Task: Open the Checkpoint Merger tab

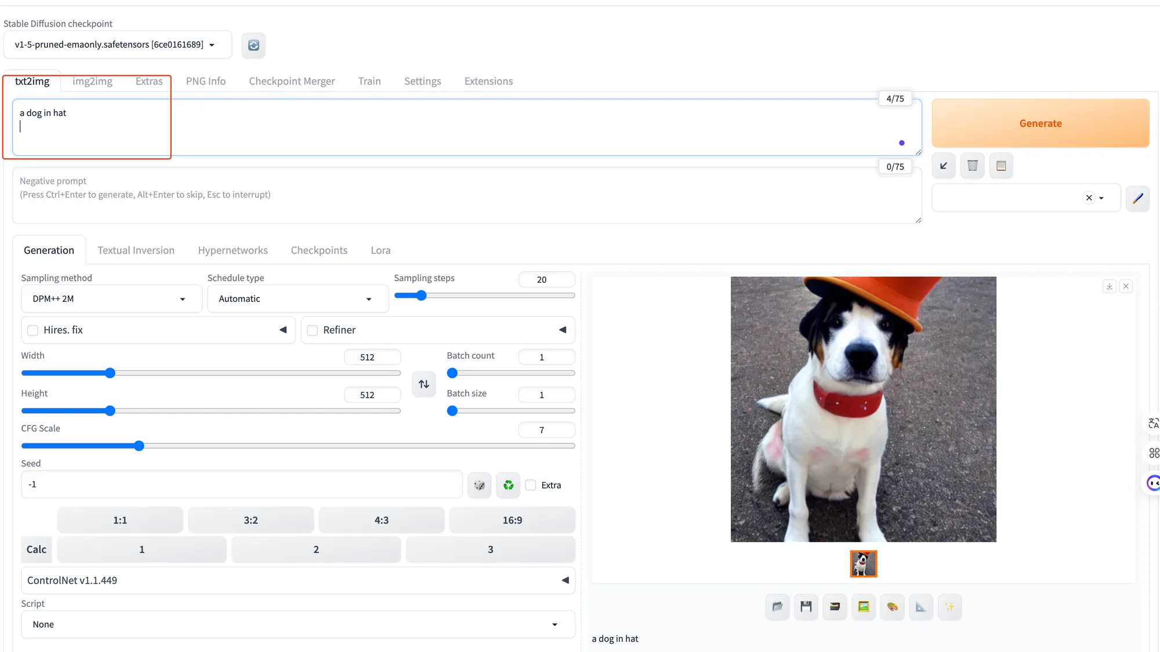Action: pyautogui.click(x=292, y=81)
